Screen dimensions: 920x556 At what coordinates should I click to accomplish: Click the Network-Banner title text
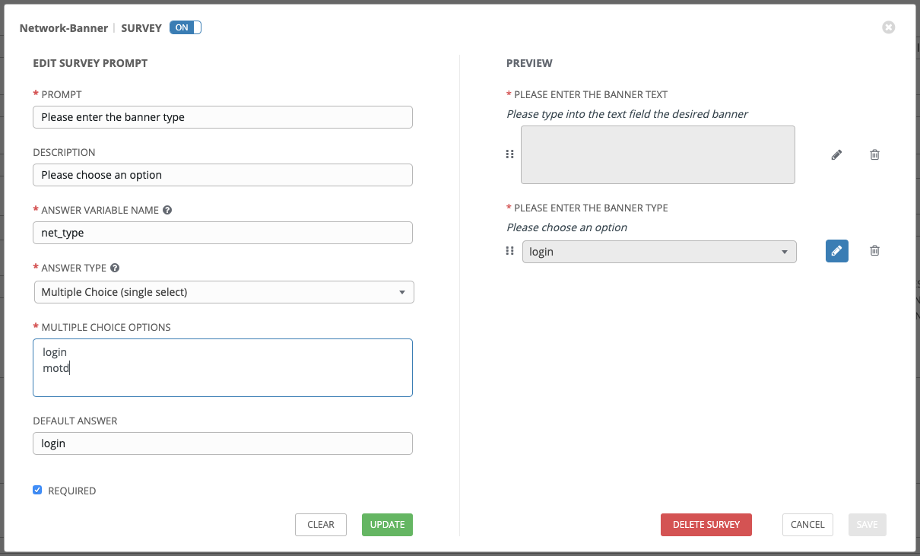click(x=64, y=28)
